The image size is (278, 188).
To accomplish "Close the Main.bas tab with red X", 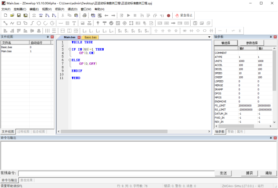I will (79, 37).
